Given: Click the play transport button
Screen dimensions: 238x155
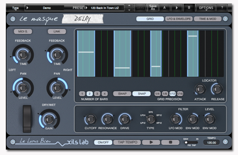Looking at the screenshot, I should (x=151, y=142).
